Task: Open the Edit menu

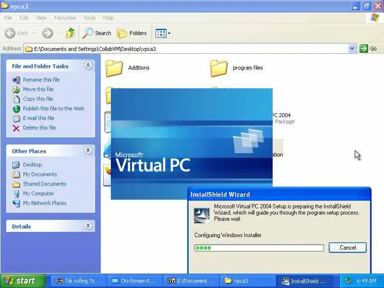Action: point(24,18)
